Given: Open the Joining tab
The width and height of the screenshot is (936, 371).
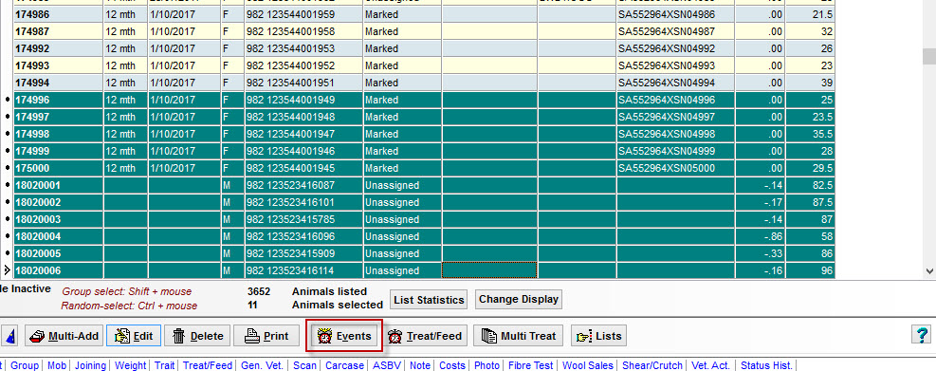Looking at the screenshot, I should [x=91, y=365].
